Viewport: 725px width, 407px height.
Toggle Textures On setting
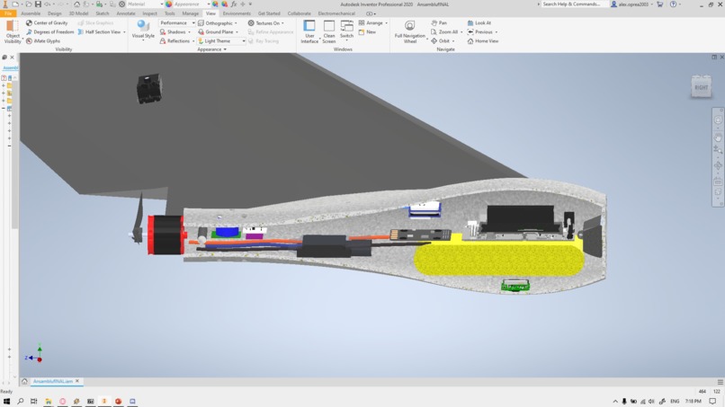[x=264, y=22]
